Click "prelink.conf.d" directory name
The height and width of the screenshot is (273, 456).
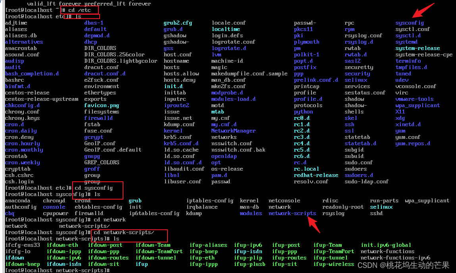coord(316,80)
